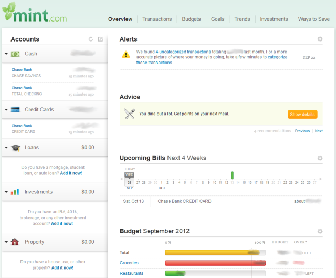The width and height of the screenshot is (336, 278).
Task: Open the Transactions tab
Action: (157, 19)
